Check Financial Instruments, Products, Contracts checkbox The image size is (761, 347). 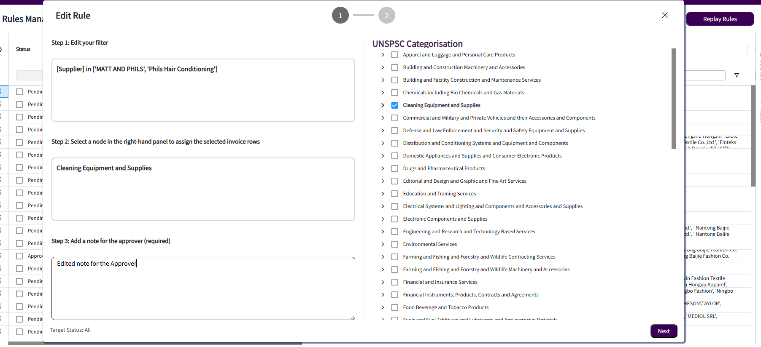coord(395,295)
